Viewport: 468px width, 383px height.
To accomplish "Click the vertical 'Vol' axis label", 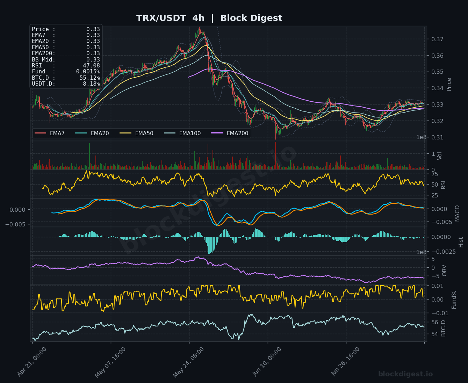I will click(440, 156).
